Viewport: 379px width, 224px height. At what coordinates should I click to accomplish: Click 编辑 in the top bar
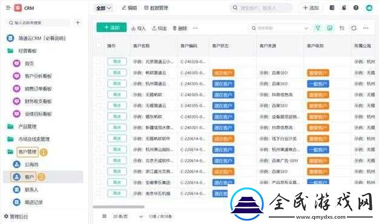[130, 8]
